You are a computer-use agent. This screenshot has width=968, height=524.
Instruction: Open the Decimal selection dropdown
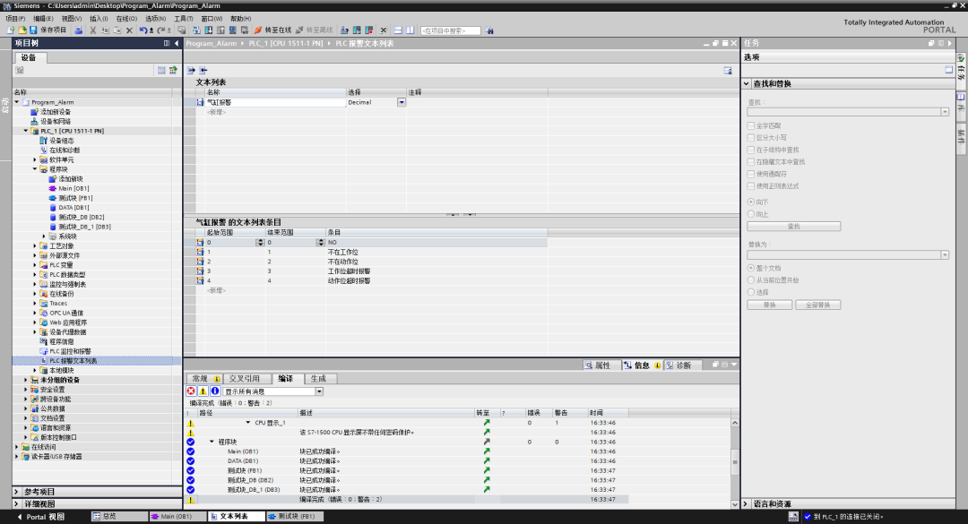pyautogui.click(x=402, y=102)
